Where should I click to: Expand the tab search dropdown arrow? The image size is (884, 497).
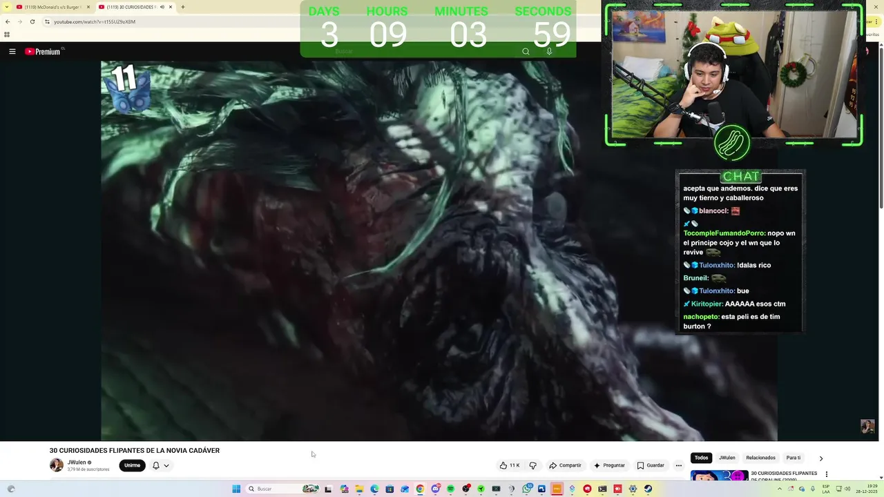click(8, 7)
